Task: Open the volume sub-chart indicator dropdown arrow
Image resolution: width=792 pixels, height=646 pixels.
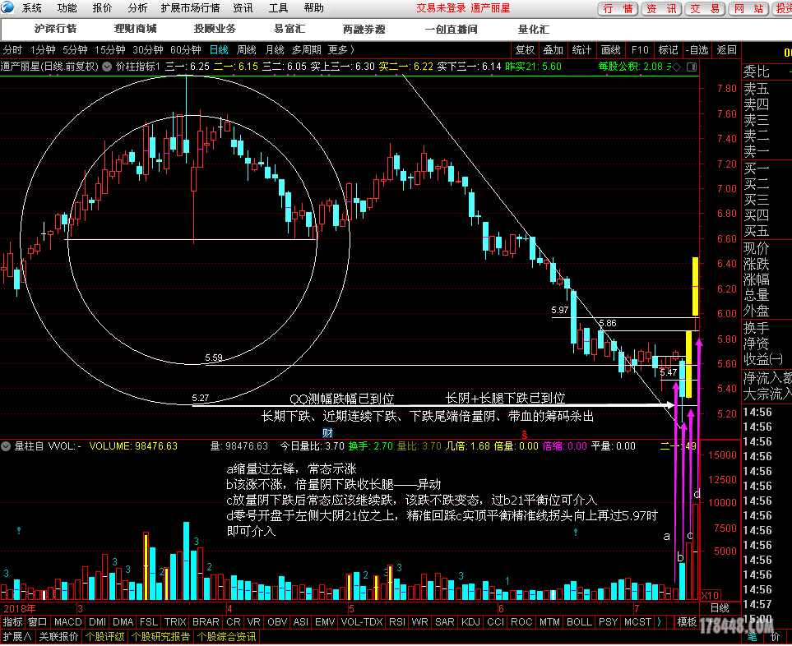Action: (x=6, y=446)
